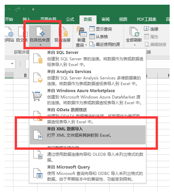The height and width of the screenshot is (195, 174).
Task: Open the PDF工具集 tab
Action: [x=147, y=19]
